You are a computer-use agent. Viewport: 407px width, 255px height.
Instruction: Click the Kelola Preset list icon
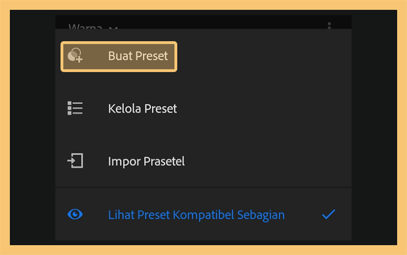click(75, 108)
